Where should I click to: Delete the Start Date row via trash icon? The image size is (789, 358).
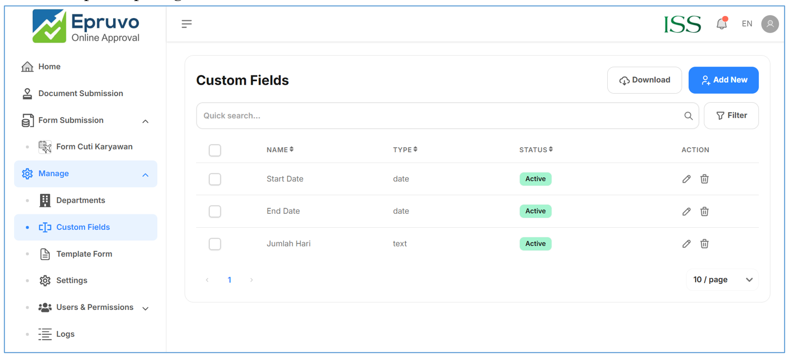pos(704,179)
